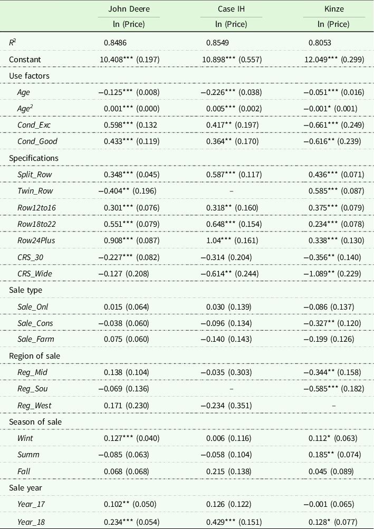Click the John Deere R² value 0.8486
The image size is (374, 529).
[x=115, y=43]
